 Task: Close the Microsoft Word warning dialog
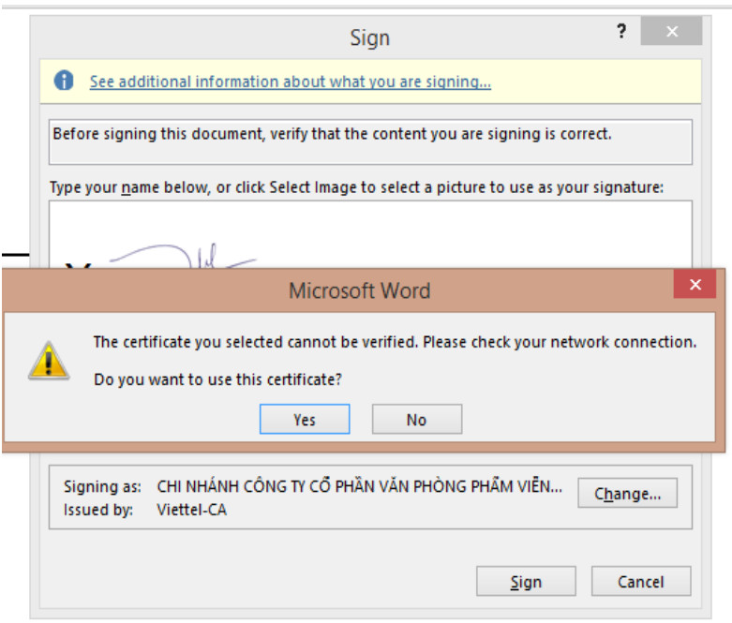point(695,284)
